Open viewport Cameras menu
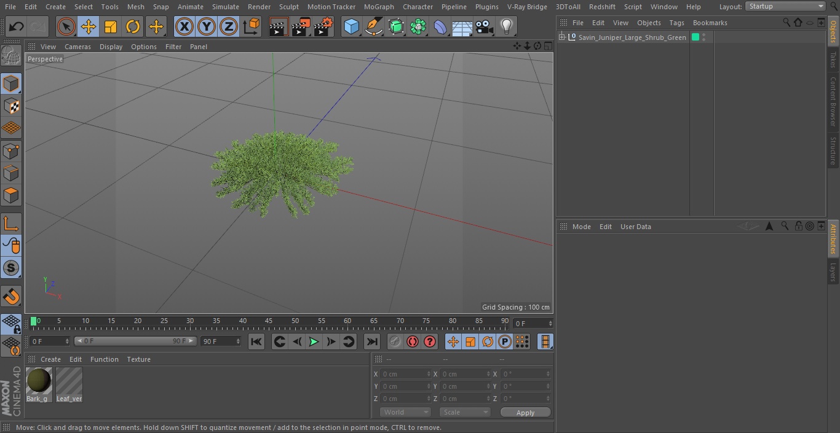840x433 pixels. pyautogui.click(x=77, y=47)
